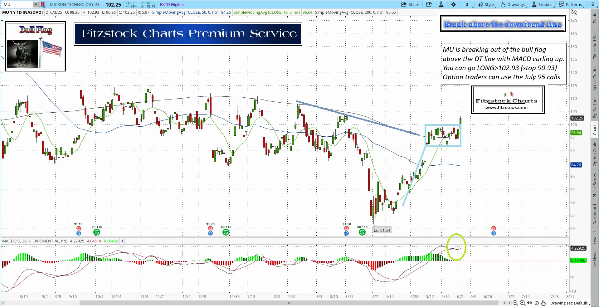Open the Trade side tab

595,18
